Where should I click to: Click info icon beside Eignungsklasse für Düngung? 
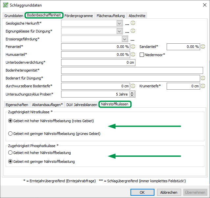point(133,31)
